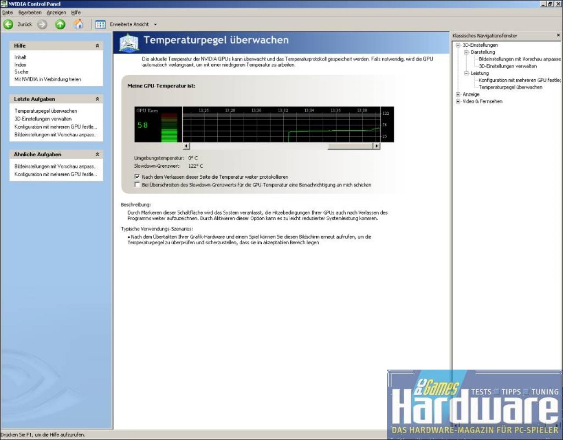Collapse the Letzte Aufgaben panel
This screenshot has width=563, height=440.
pos(97,99)
